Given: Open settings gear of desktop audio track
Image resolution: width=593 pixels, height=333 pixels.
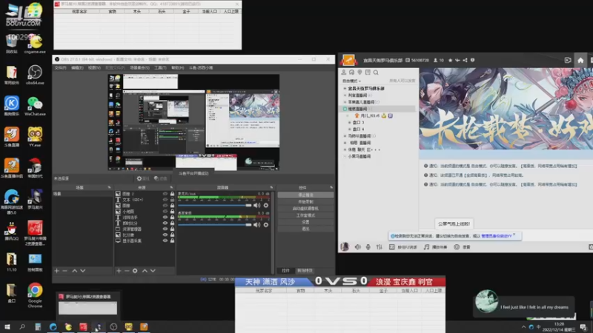Looking at the screenshot, I should coord(266,225).
